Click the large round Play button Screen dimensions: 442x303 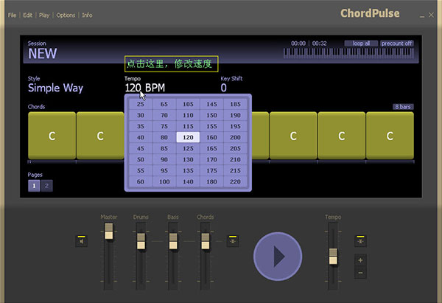pyautogui.click(x=278, y=256)
